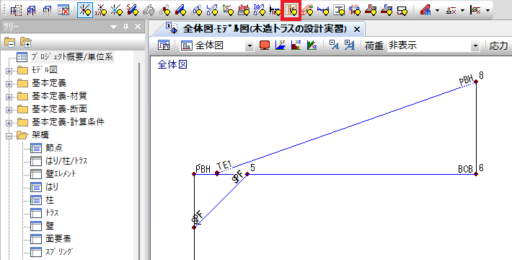Screen dimensions: 512x260
Task: Click the grayed 3D frame view icon
Action: click(x=48, y=10)
